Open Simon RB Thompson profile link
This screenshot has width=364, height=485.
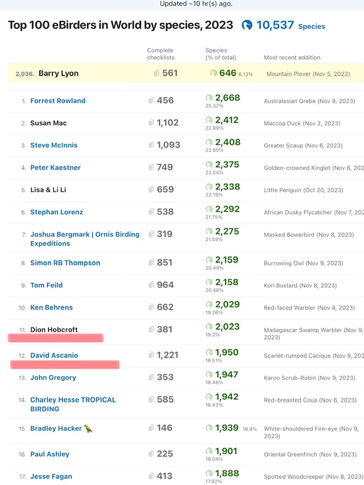pyautogui.click(x=65, y=263)
